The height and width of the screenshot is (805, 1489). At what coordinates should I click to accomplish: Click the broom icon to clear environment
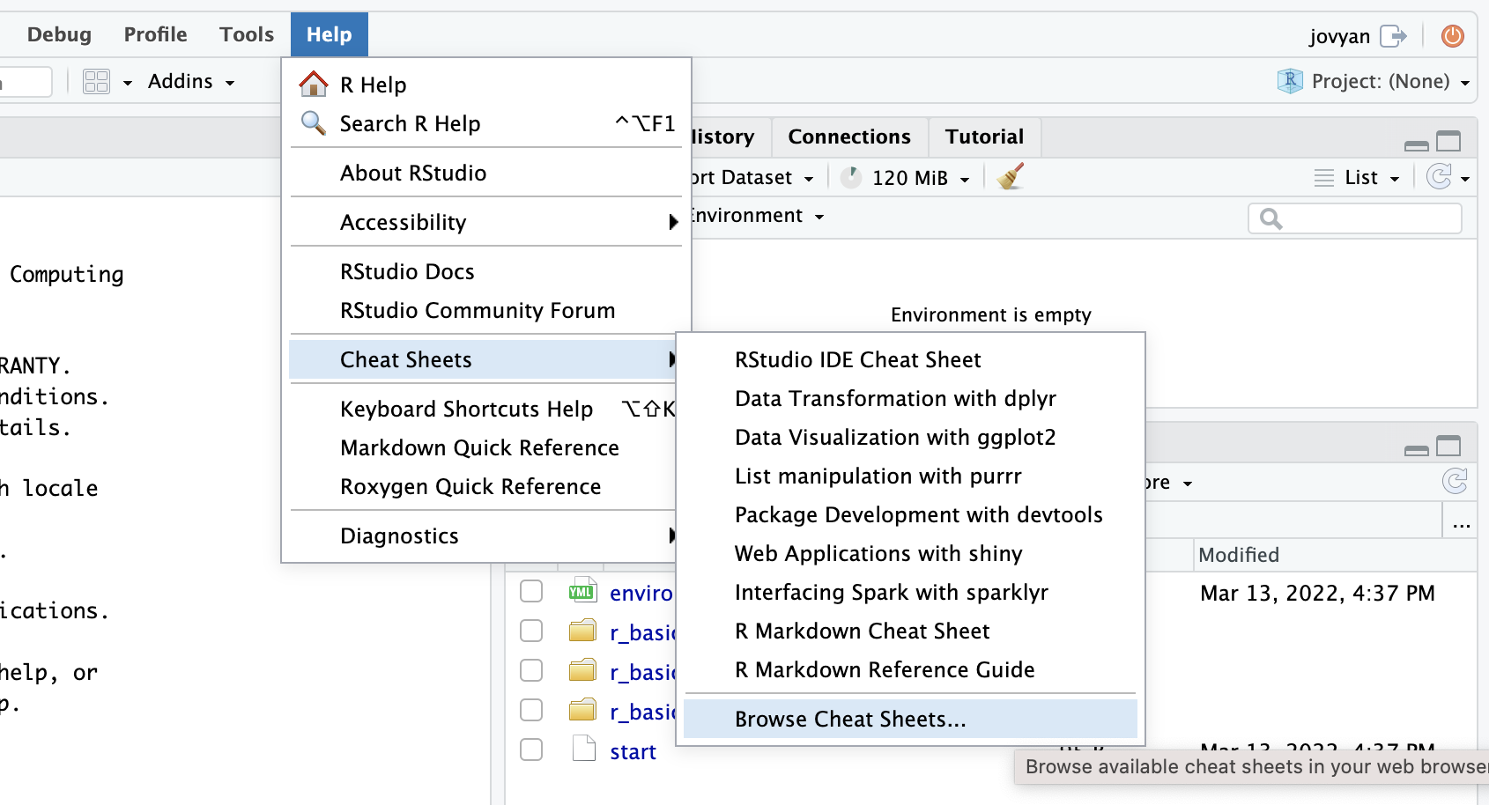1011,177
